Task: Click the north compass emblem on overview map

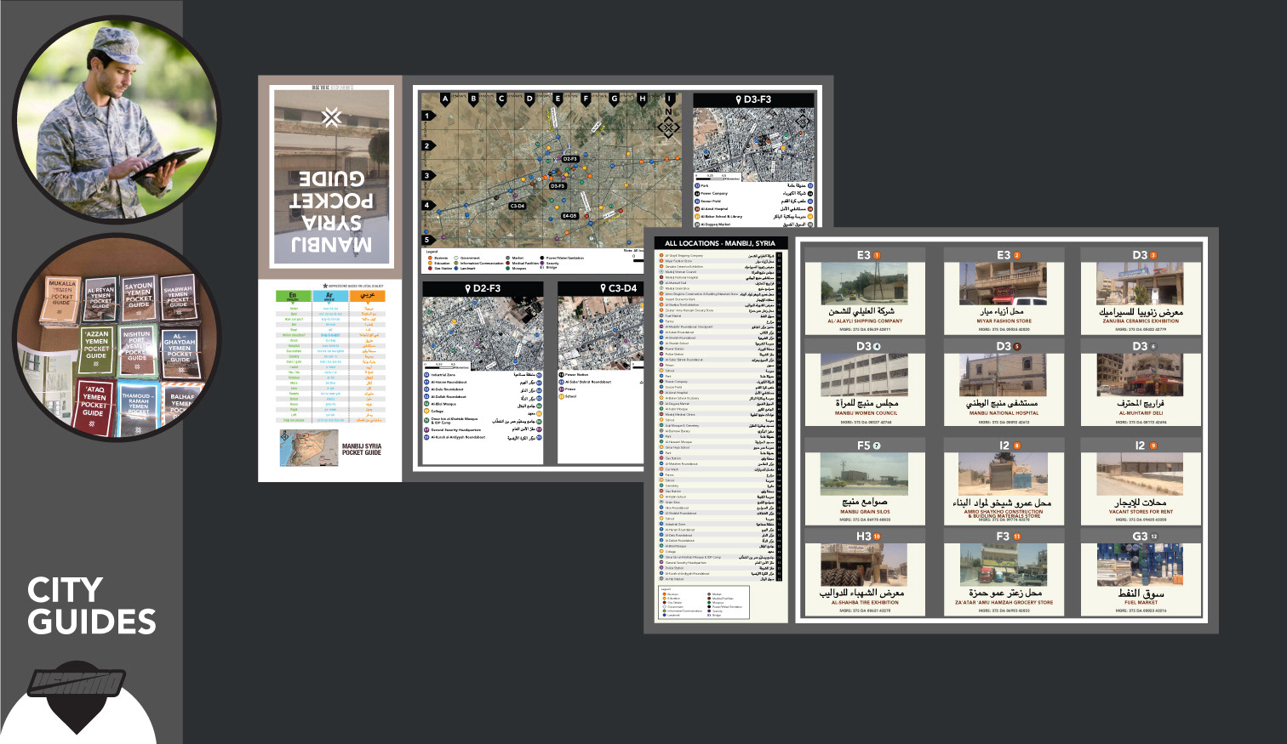Action: 668,125
